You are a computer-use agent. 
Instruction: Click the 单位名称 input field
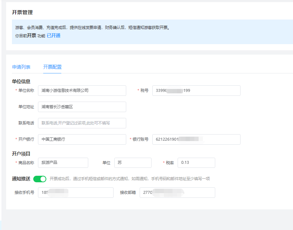click(82, 90)
